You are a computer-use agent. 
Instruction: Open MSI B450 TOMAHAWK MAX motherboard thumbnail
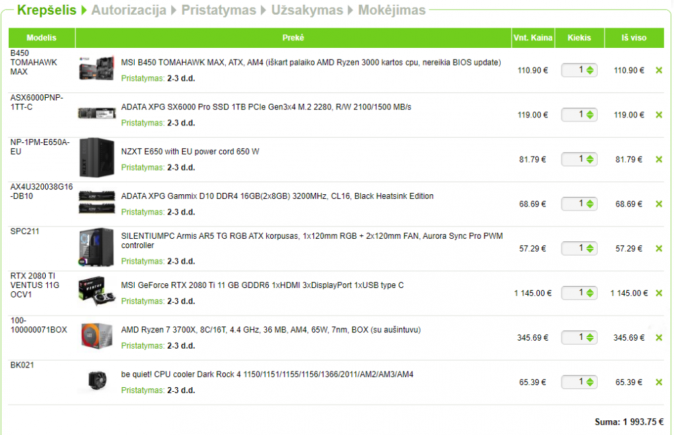pyautogui.click(x=96, y=68)
